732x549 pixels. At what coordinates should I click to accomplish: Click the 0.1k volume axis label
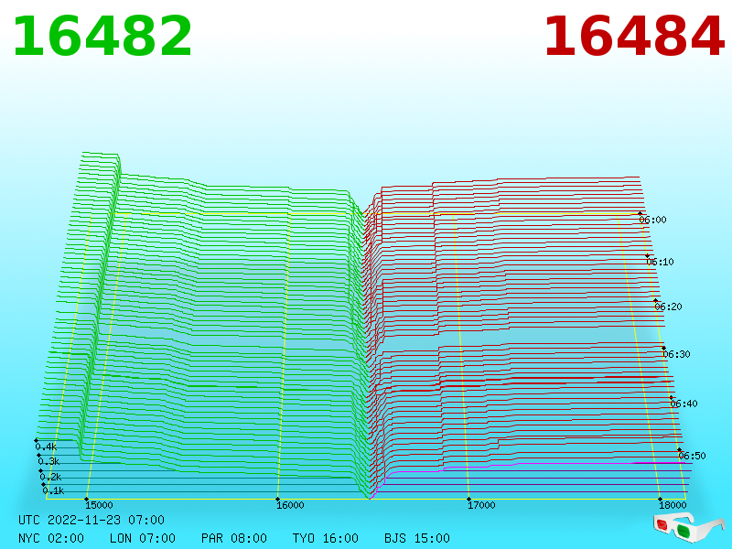pos(54,490)
